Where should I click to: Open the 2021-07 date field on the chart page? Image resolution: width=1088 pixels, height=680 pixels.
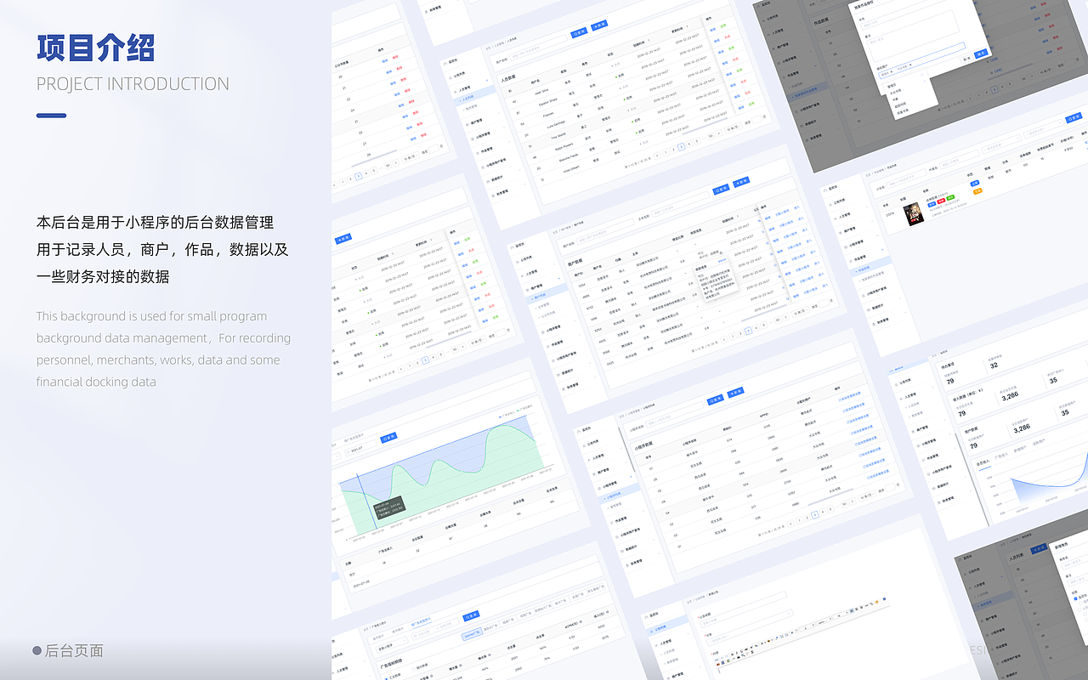point(362,449)
